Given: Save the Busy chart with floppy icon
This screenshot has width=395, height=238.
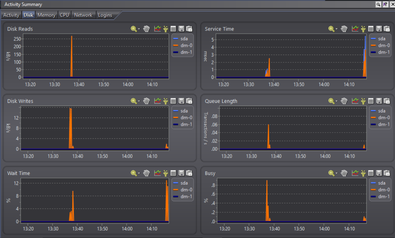Looking at the screenshot, I should [379, 173].
